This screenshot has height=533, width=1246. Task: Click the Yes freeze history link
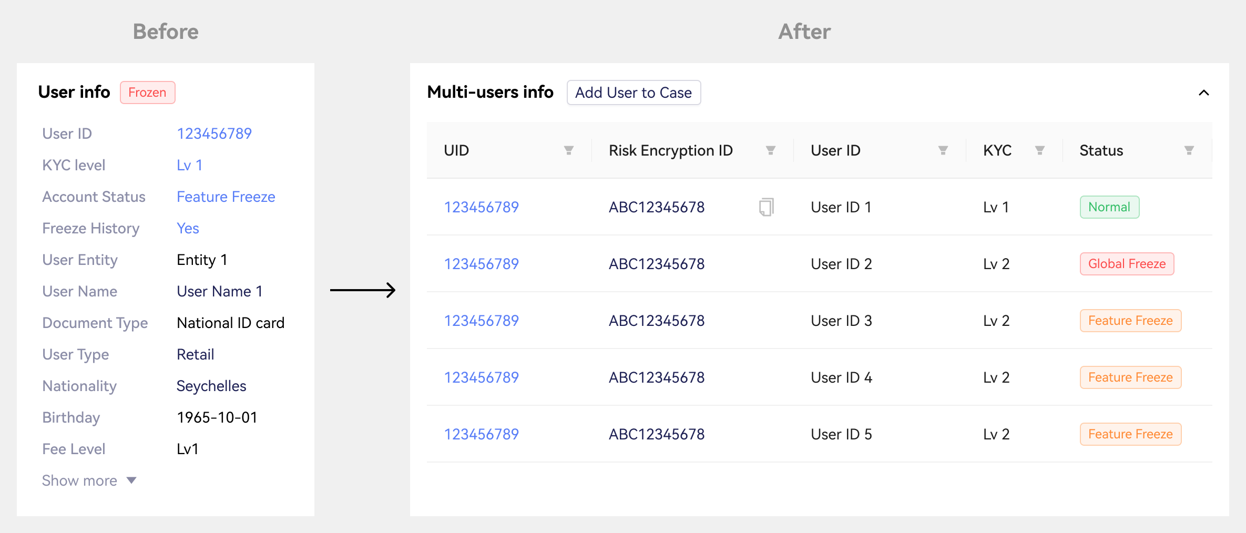188,228
